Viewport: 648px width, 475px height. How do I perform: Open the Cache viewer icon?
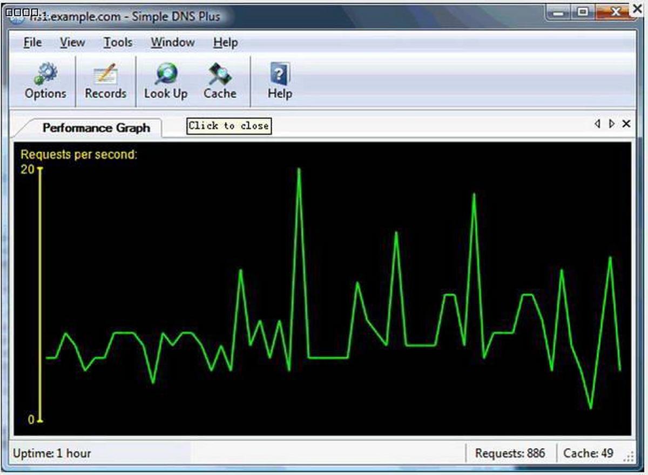pos(220,81)
